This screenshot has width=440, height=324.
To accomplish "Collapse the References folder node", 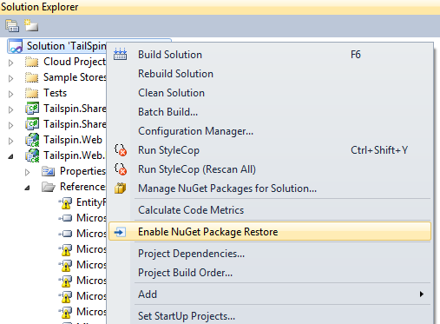I will click(27, 188).
